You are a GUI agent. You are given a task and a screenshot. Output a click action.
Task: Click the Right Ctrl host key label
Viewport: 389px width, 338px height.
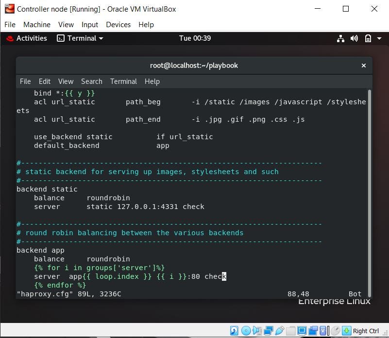pyautogui.click(x=366, y=331)
